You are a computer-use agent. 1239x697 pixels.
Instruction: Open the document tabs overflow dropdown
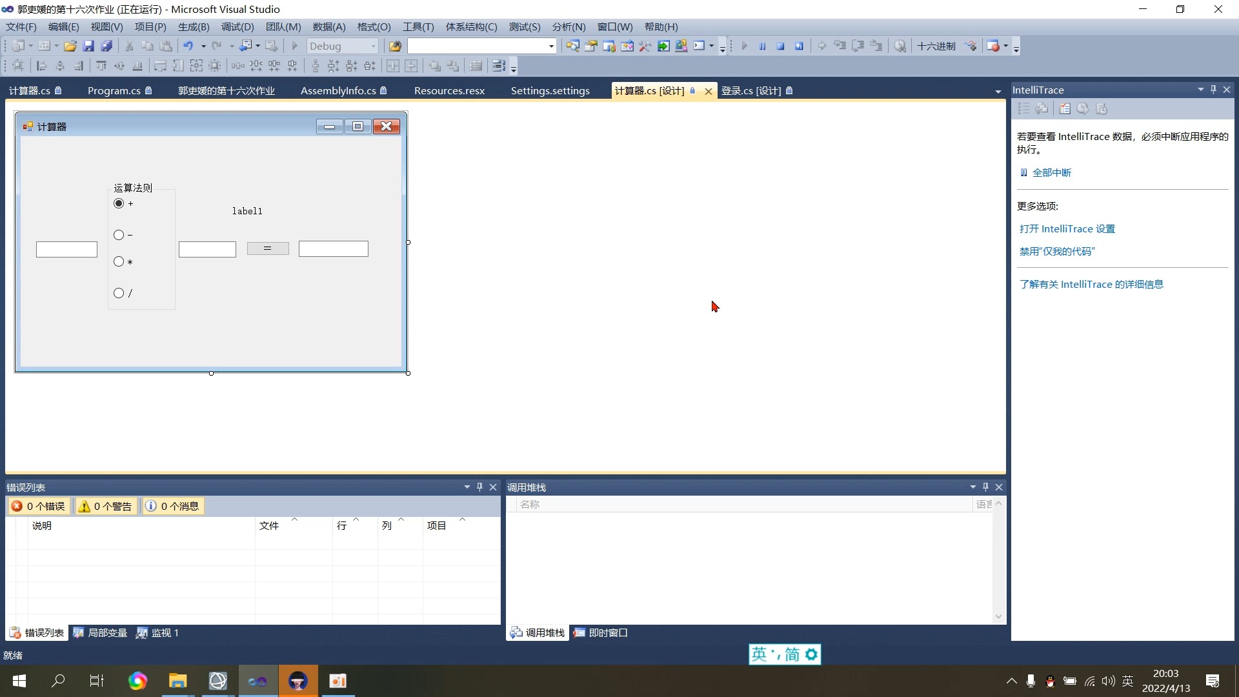(998, 92)
